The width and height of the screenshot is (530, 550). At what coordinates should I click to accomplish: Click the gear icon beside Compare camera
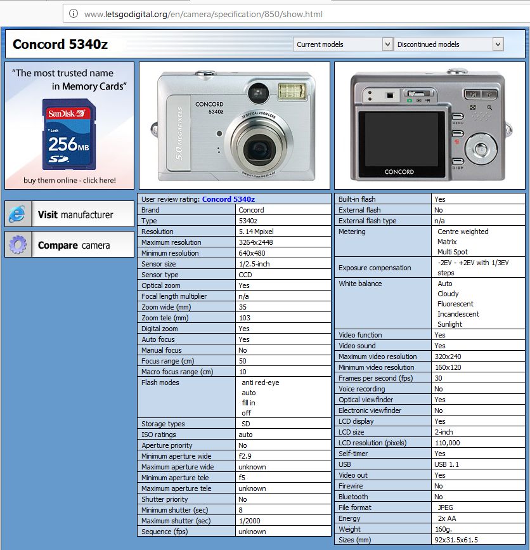pyautogui.click(x=18, y=244)
